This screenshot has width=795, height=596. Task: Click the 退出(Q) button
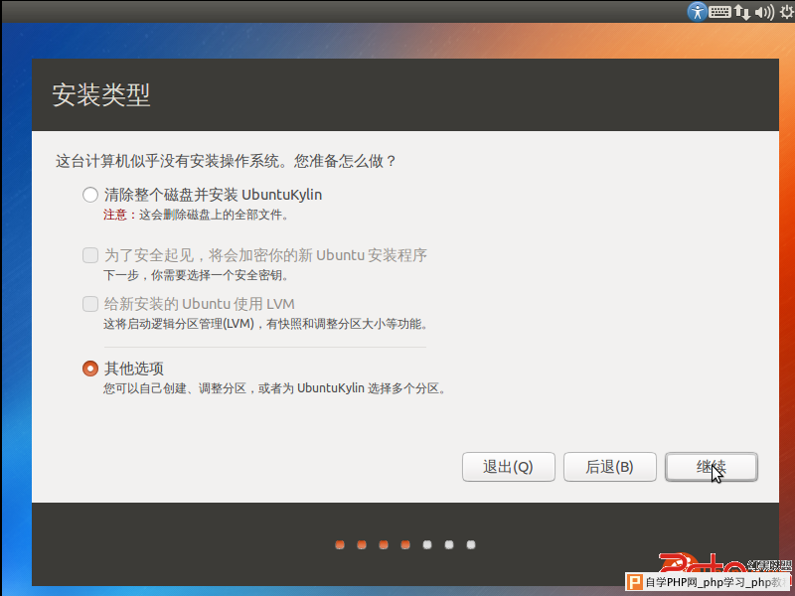[508, 467]
